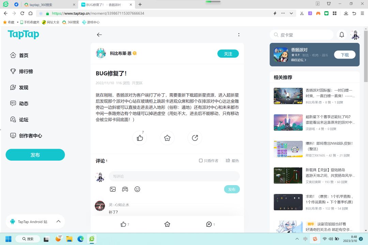Go to 发现 discover section

[x=19, y=87]
